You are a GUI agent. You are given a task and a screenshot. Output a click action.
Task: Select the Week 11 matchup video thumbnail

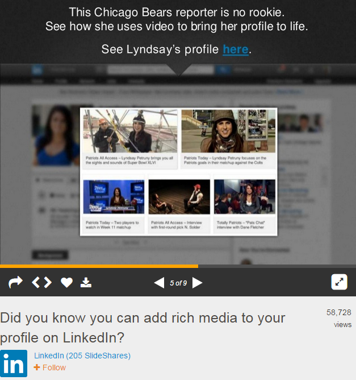(114, 197)
